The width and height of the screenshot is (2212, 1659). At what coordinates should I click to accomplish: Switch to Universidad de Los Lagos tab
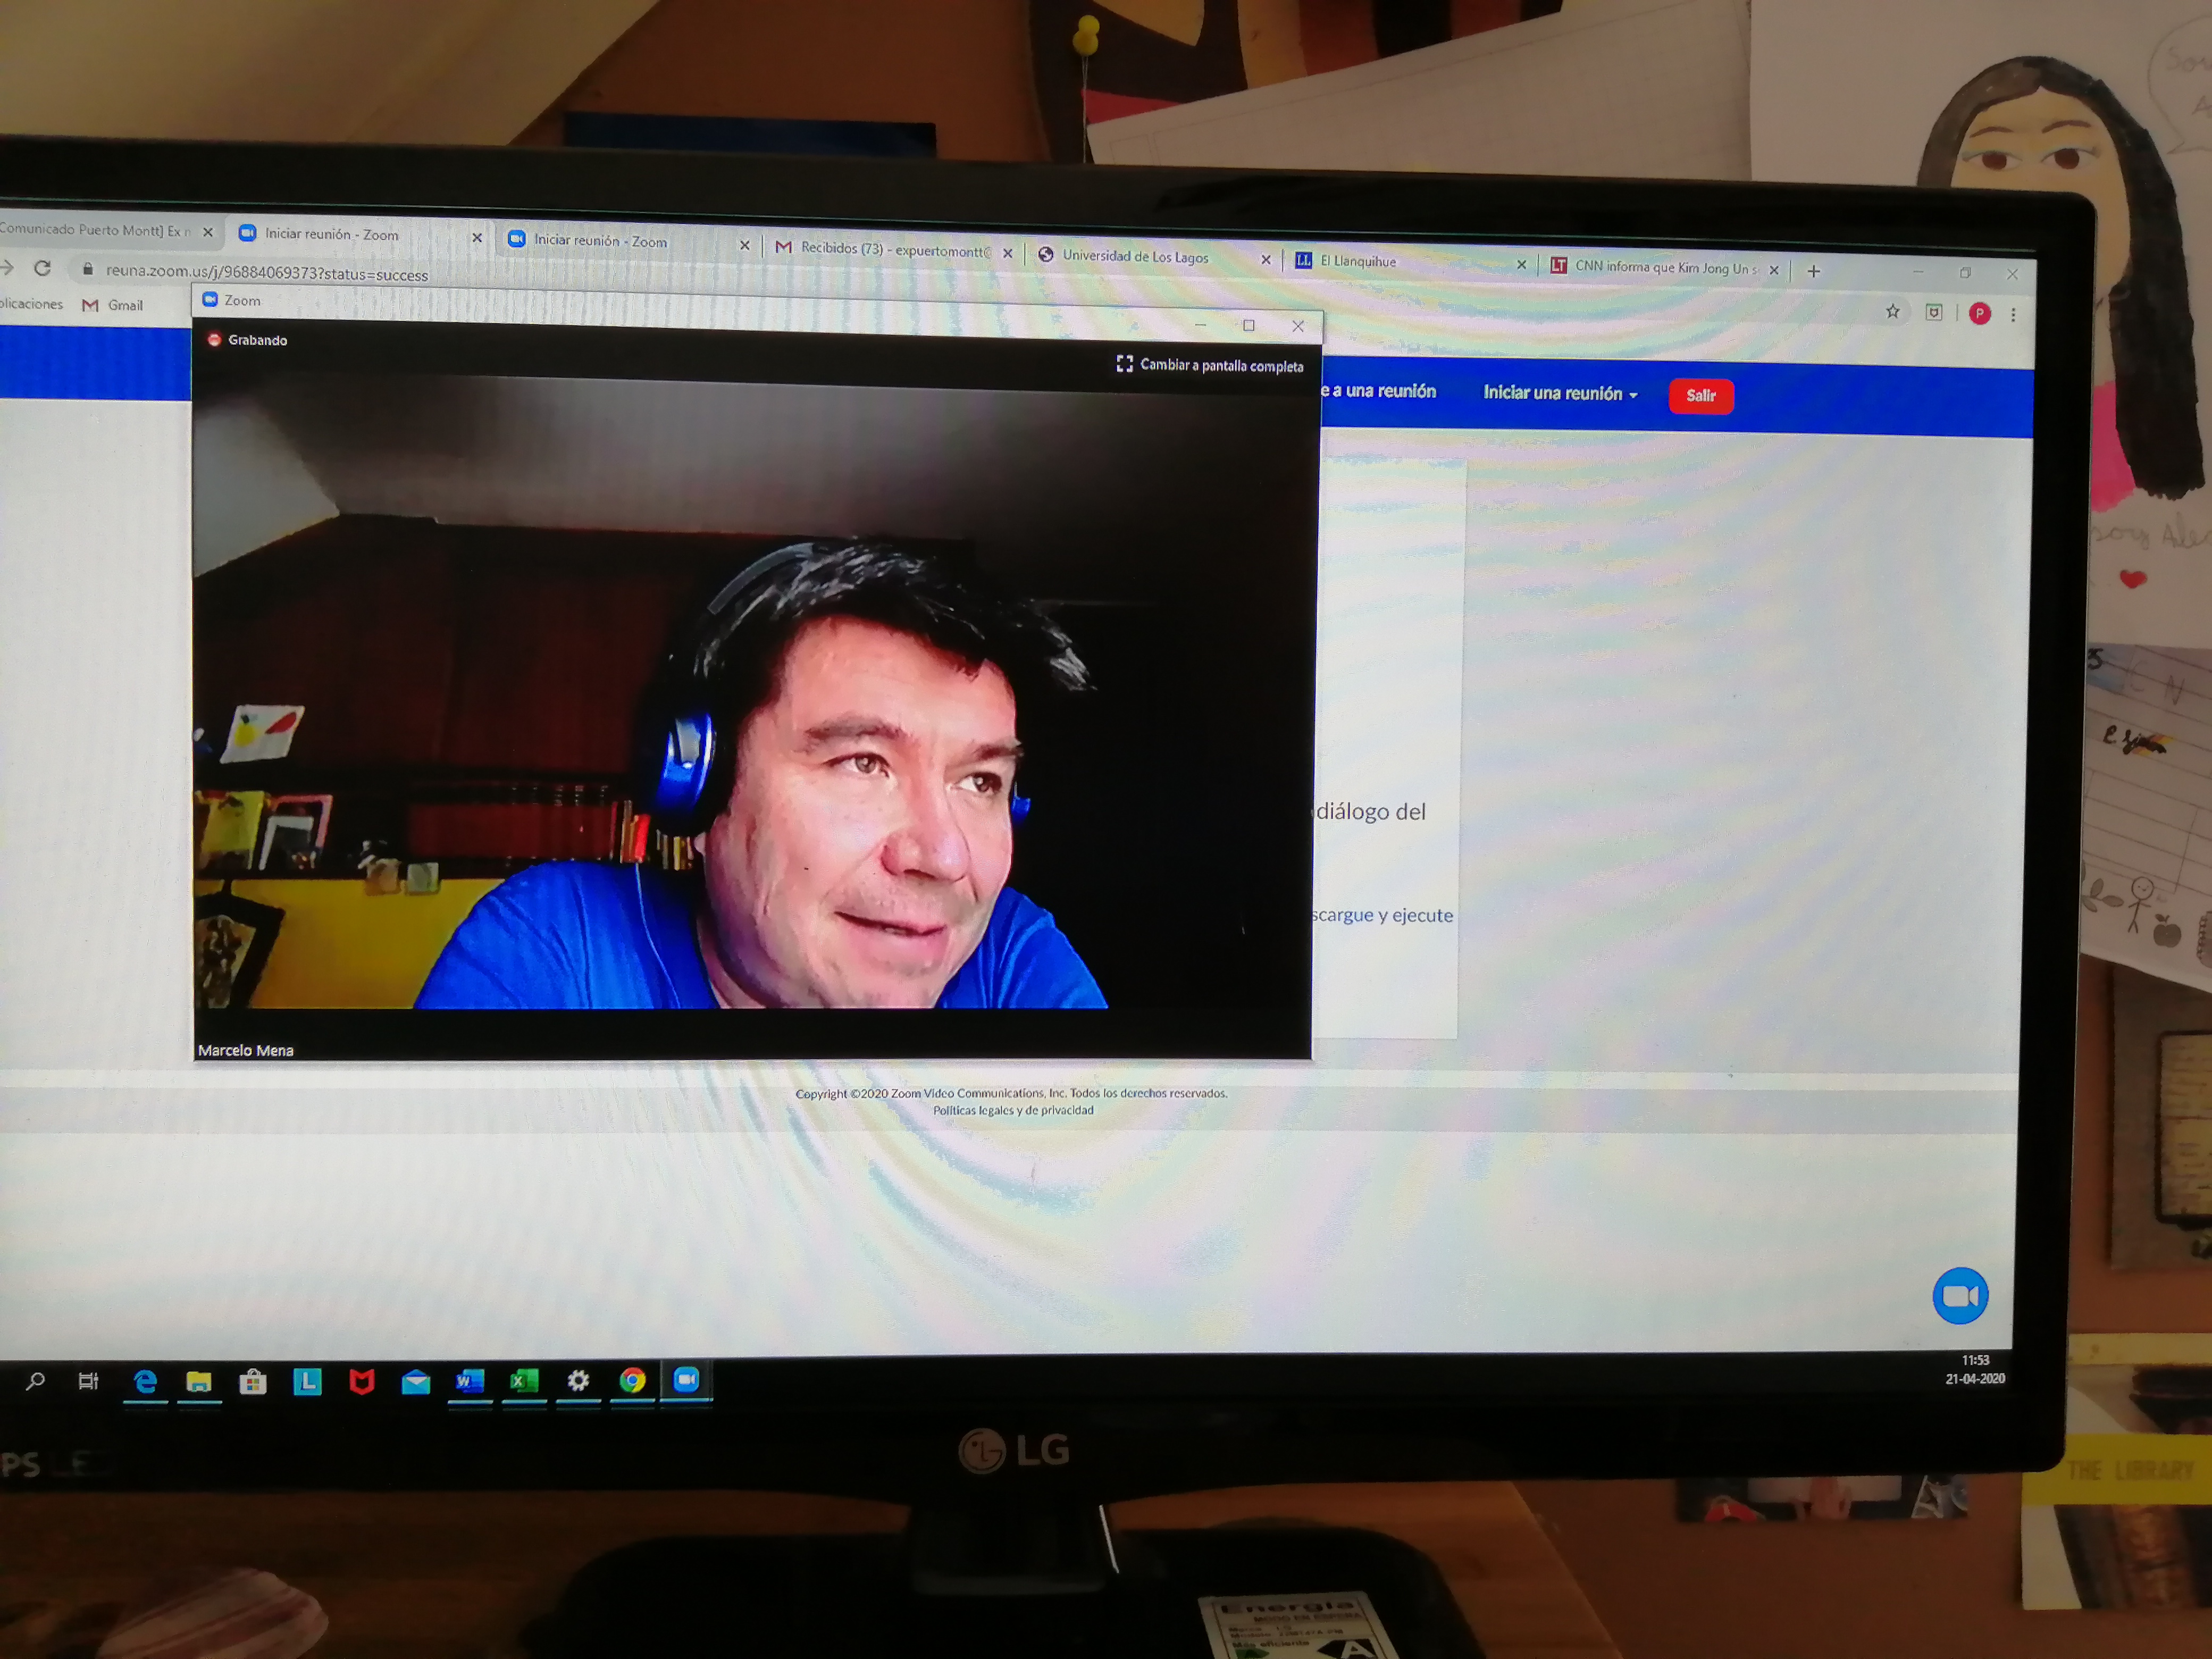[1135, 257]
